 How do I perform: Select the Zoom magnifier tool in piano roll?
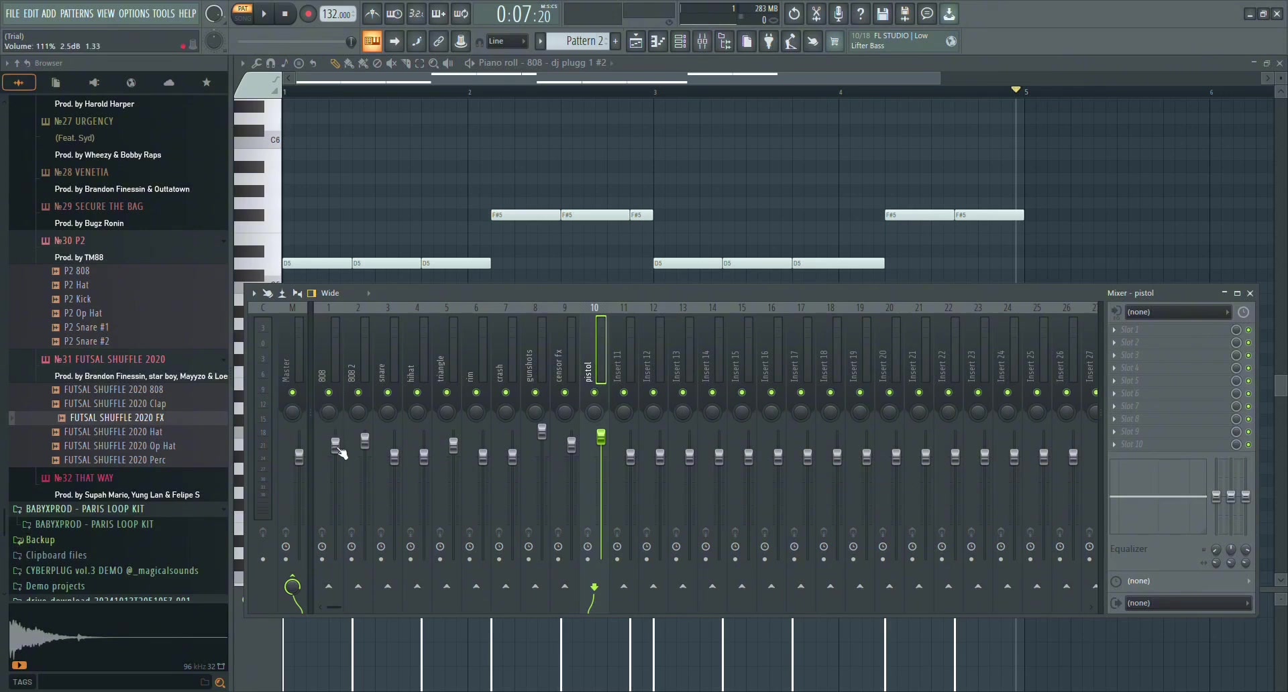(433, 63)
